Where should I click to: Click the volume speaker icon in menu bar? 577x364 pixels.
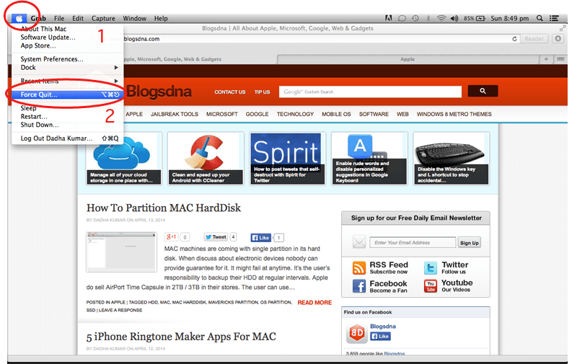pyautogui.click(x=454, y=18)
